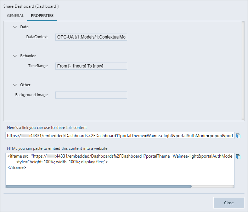Click the empty Background Image field
This screenshot has height=212, width=248.
(x=91, y=95)
